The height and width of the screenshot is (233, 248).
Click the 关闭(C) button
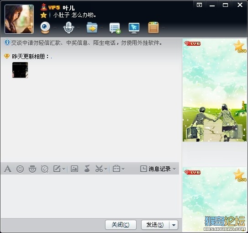point(121,225)
